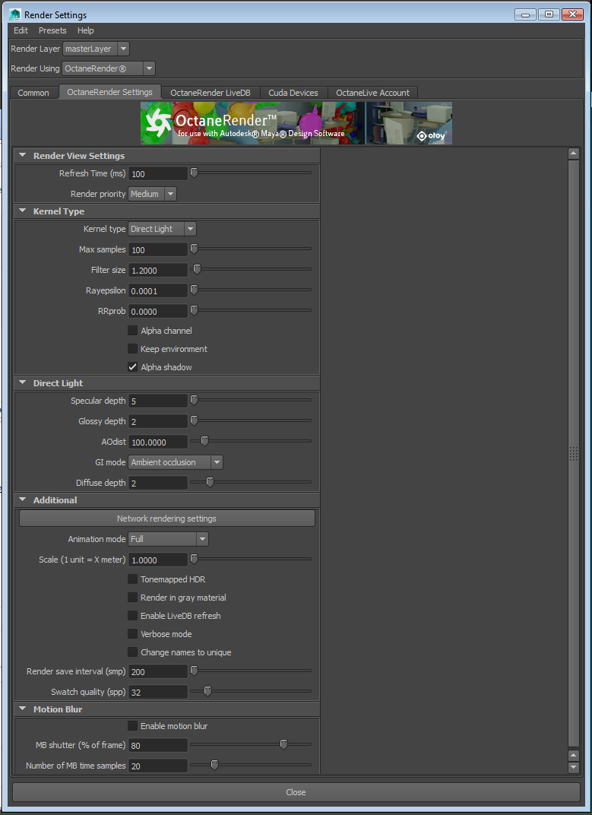Open the Help menu
The image size is (592, 815).
tap(86, 30)
